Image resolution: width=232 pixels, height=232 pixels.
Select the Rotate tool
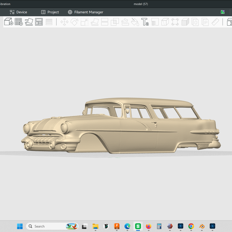pos(75,22)
